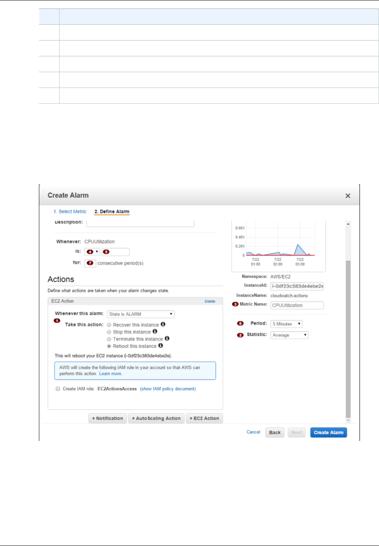Click the EC2ActionsAccess role name

pyautogui.click(x=117, y=389)
